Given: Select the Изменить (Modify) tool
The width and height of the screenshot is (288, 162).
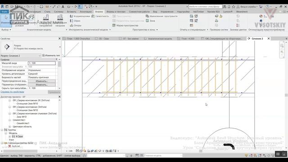Looking at the screenshot, I should click(x=6, y=20).
